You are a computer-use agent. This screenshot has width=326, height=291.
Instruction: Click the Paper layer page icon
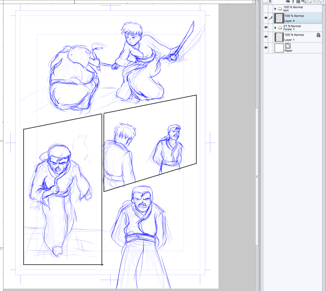coord(288,46)
